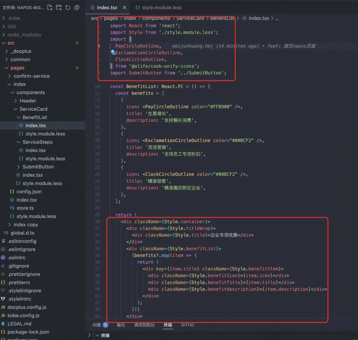This screenshot has width=358, height=340.
Task: Expand the node_modules folder
Action: 24,34
